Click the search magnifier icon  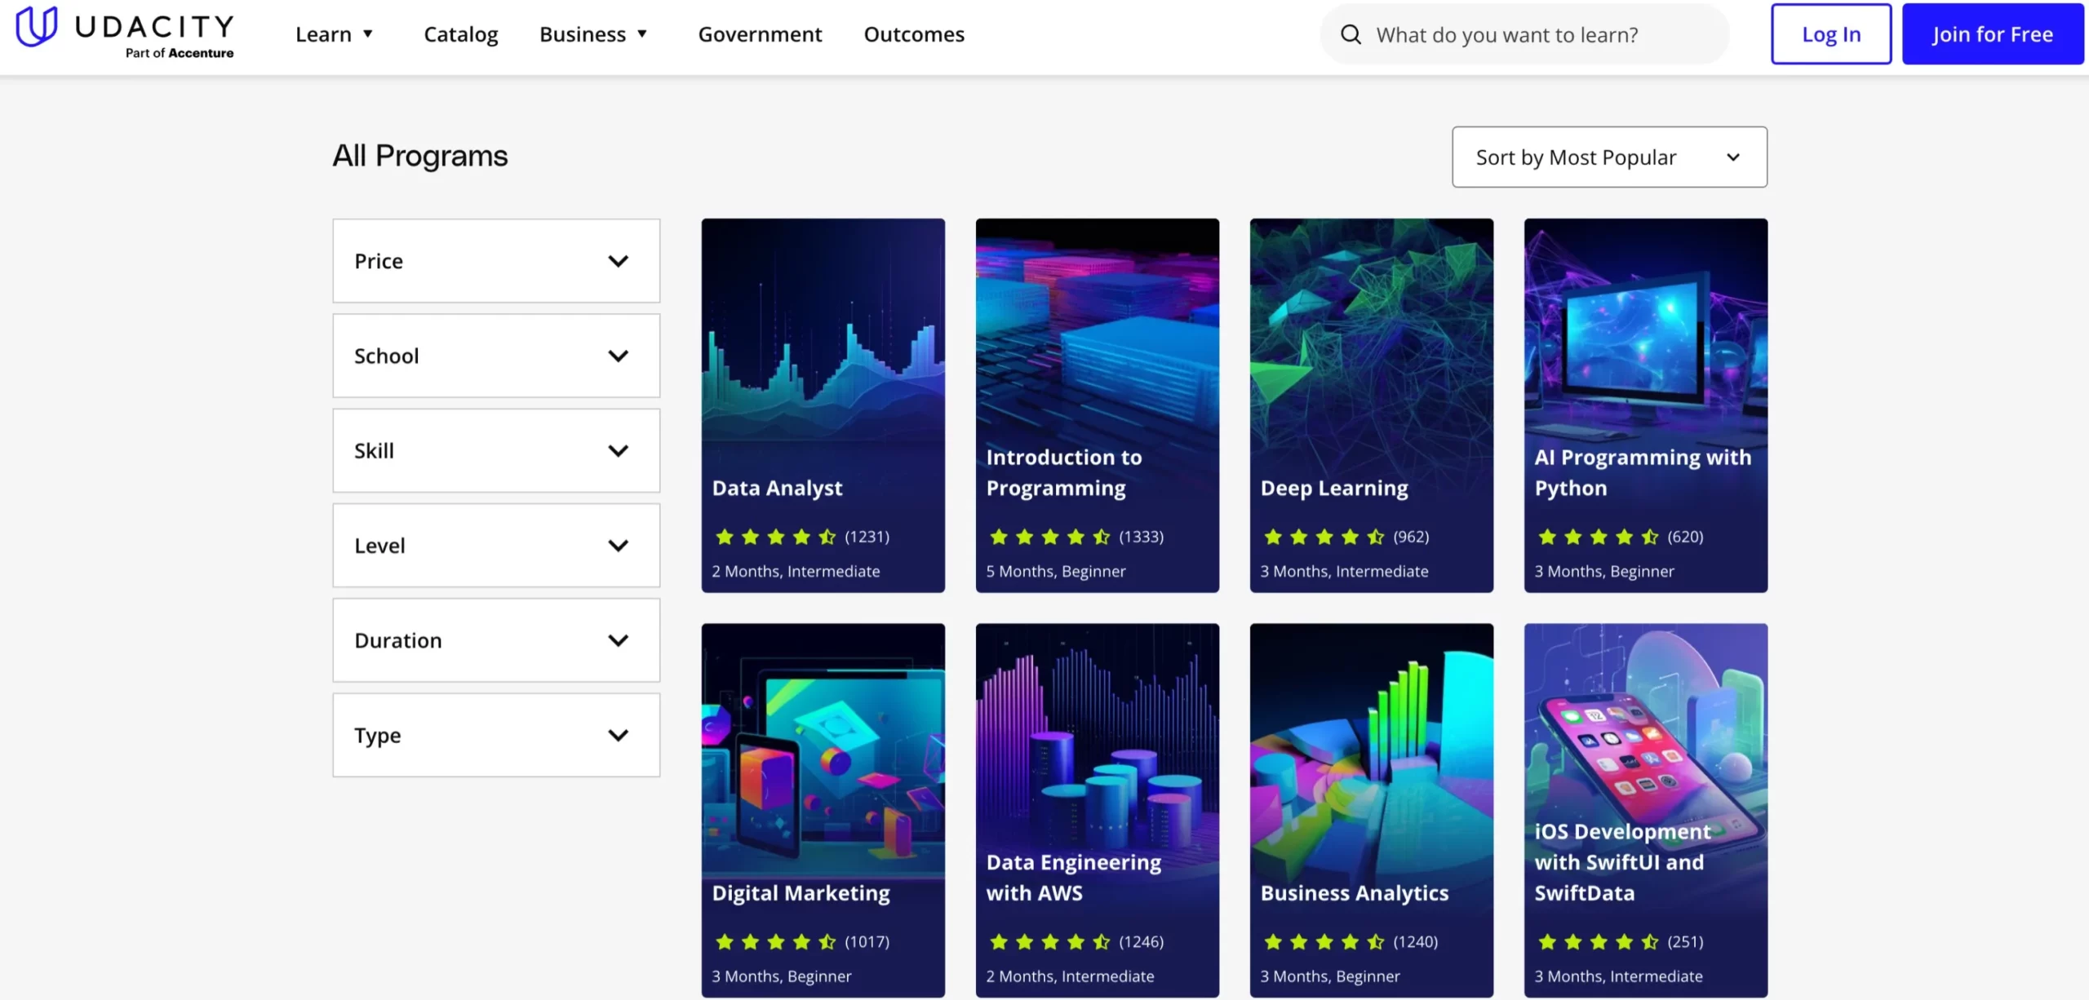pyautogui.click(x=1351, y=34)
